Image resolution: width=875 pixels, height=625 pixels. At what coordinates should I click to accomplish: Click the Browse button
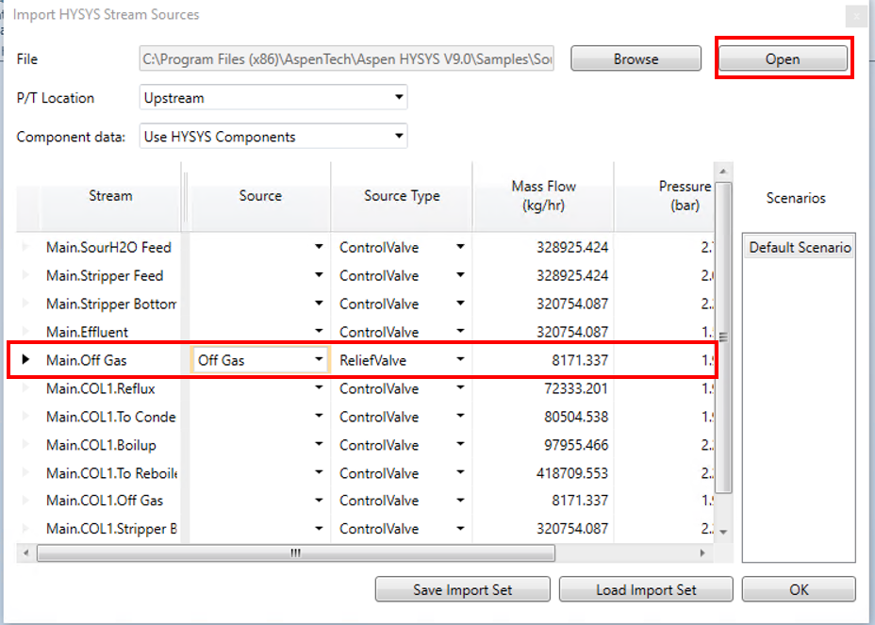[x=636, y=58]
